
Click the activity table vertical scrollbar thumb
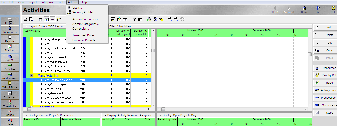(x=153, y=50)
